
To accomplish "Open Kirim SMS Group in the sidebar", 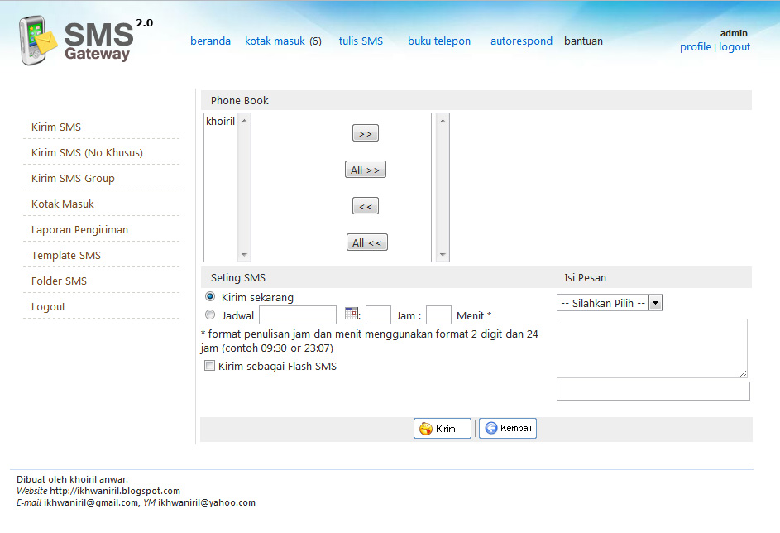I will pyautogui.click(x=73, y=179).
